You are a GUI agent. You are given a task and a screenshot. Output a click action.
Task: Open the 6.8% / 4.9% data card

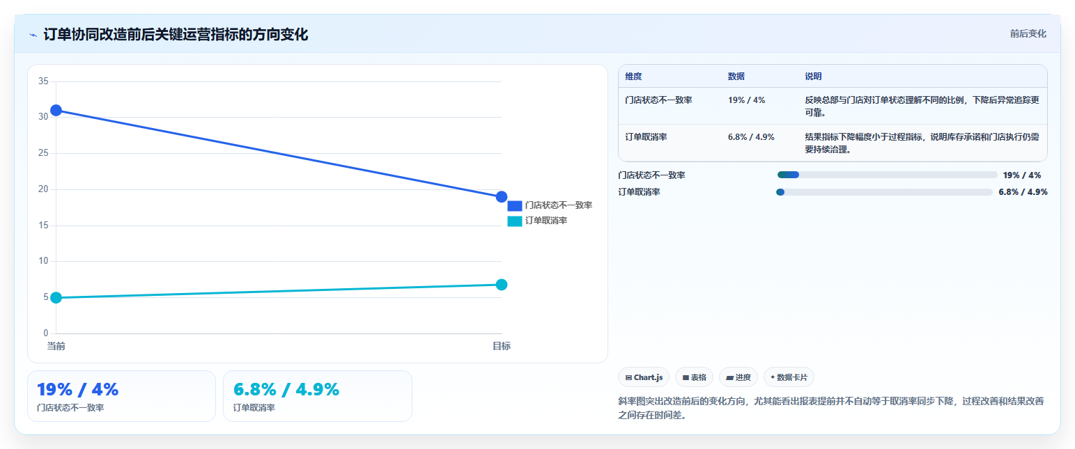click(x=318, y=396)
